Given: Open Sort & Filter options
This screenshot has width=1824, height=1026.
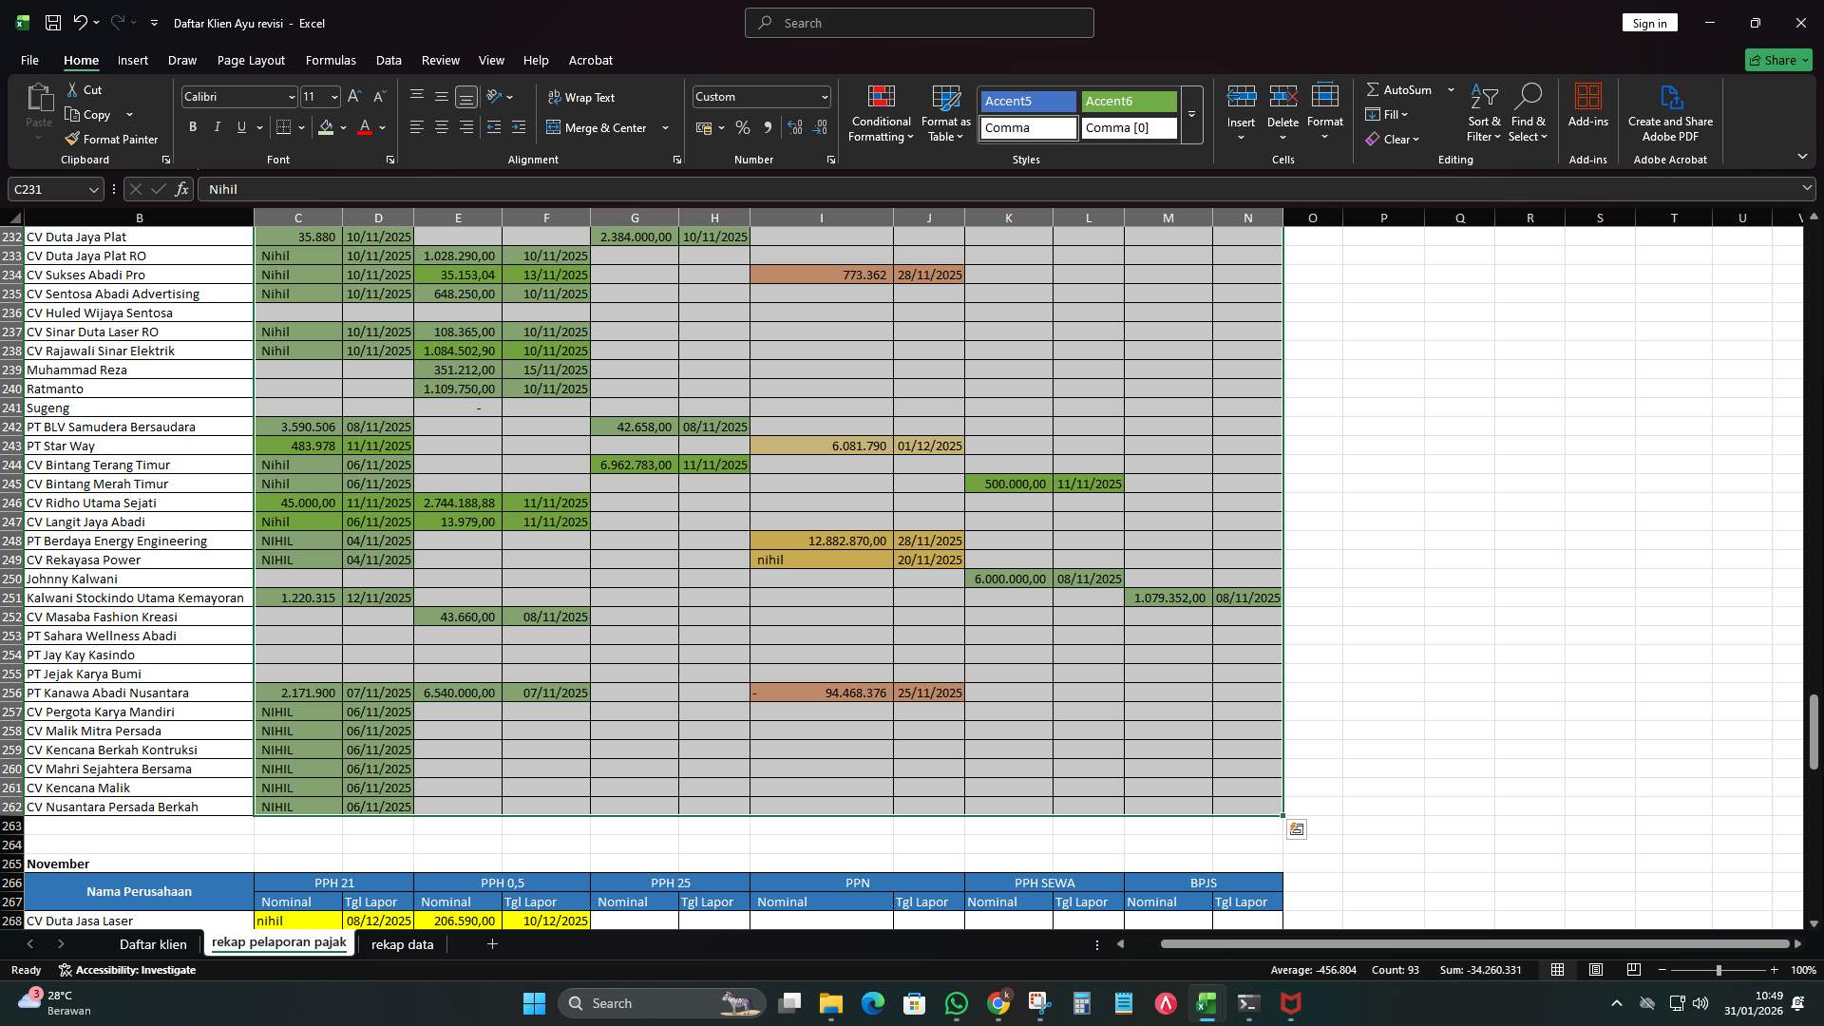Looking at the screenshot, I should (1483, 114).
